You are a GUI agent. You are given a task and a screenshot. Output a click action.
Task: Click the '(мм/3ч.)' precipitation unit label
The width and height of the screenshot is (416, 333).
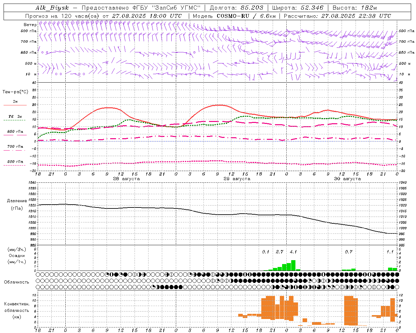[17, 249]
